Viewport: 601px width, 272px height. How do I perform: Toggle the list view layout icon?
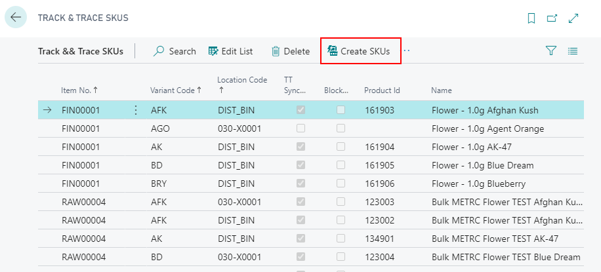(573, 51)
